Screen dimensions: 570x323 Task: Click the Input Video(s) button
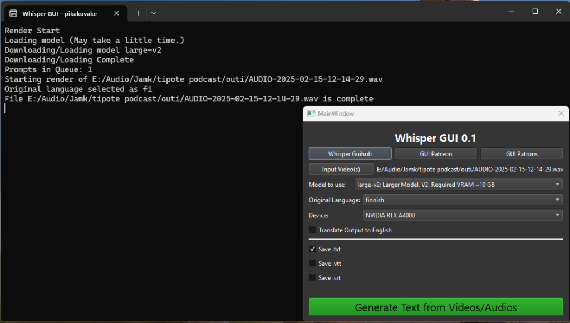pos(341,169)
